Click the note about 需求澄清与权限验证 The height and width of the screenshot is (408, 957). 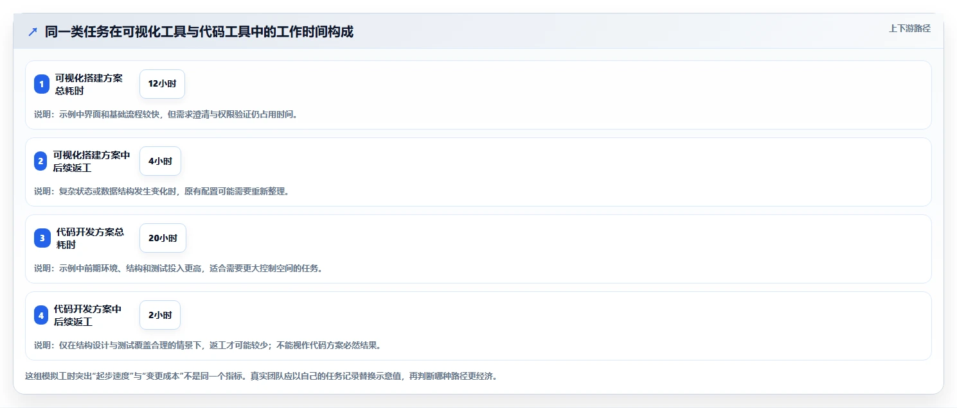[166, 115]
